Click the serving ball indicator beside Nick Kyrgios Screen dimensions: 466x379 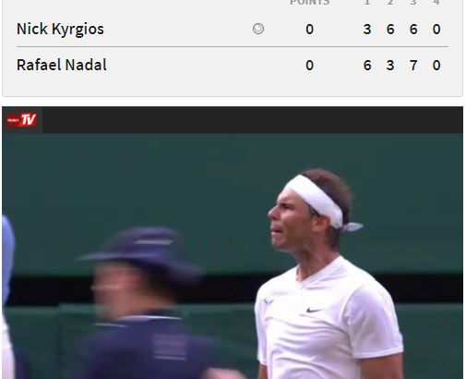258,29
